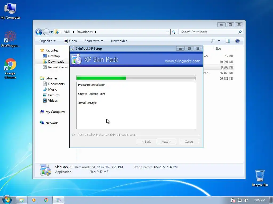Click the Back button in setup

point(146,142)
